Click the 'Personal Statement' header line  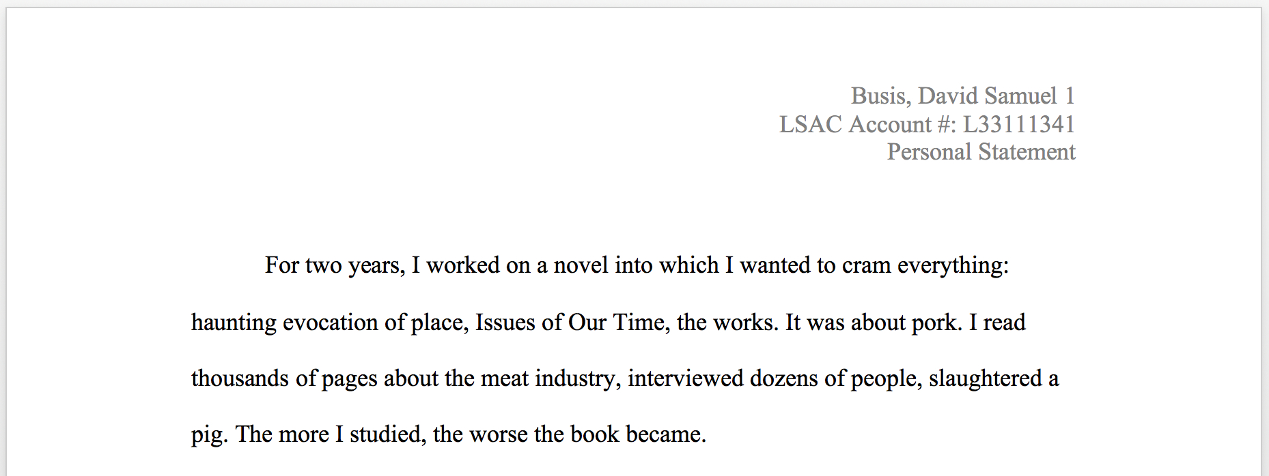point(981,152)
